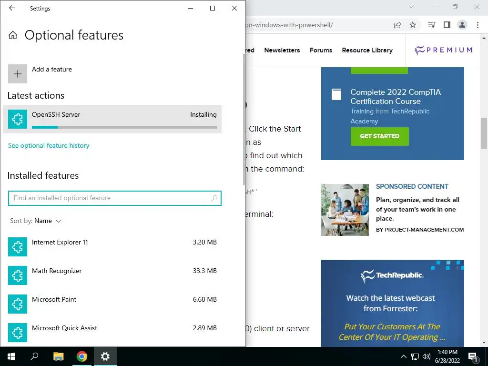Screen dimensions: 488x366
Task: Click the GET STARTED button
Action: tap(380, 136)
